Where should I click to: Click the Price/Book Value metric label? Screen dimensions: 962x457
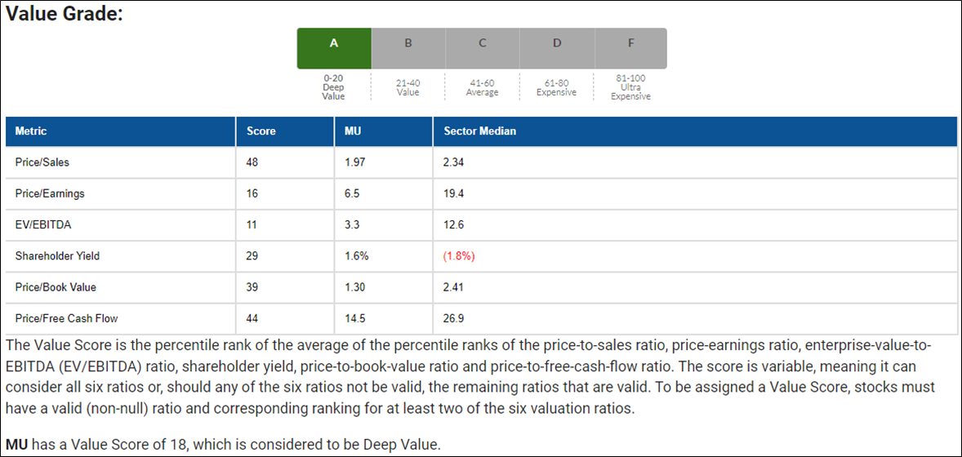tap(53, 287)
